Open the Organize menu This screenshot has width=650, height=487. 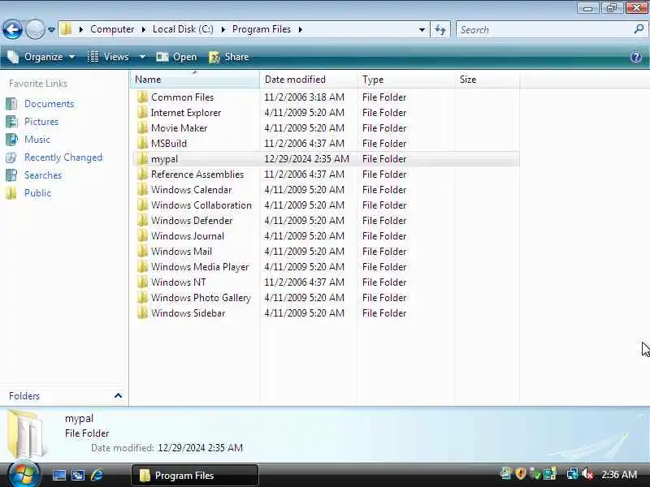[x=41, y=57]
